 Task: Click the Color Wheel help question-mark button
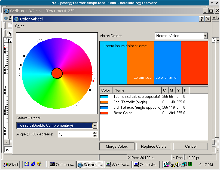[x=201, y=19]
